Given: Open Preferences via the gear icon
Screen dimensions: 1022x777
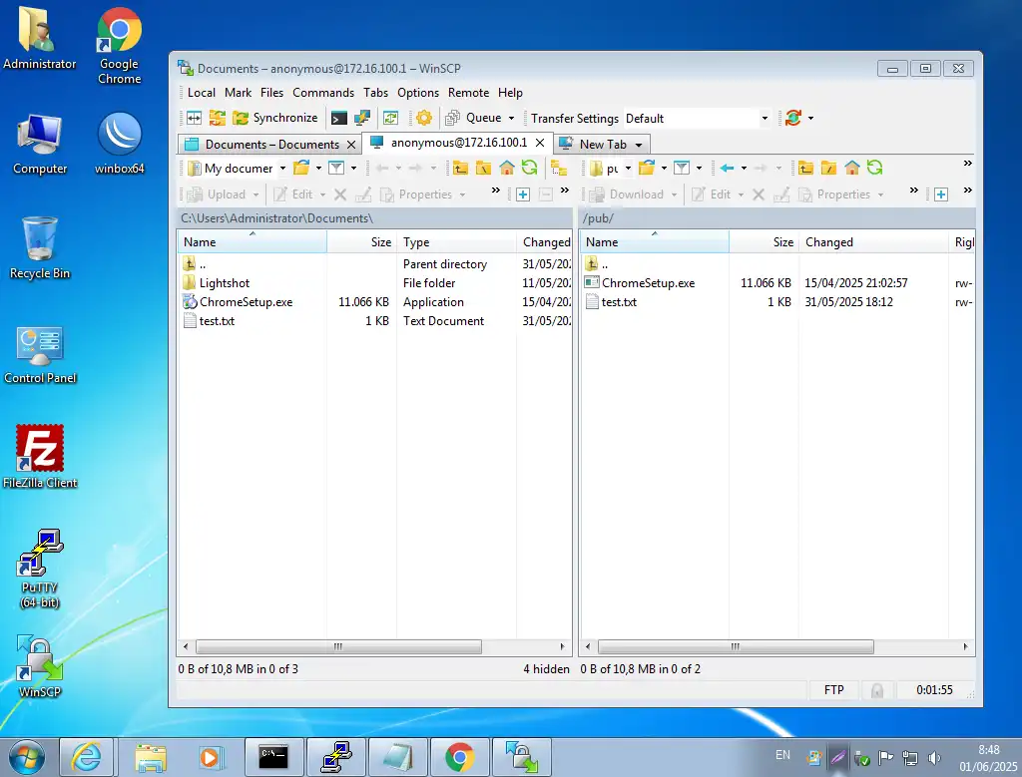Looking at the screenshot, I should tap(424, 118).
